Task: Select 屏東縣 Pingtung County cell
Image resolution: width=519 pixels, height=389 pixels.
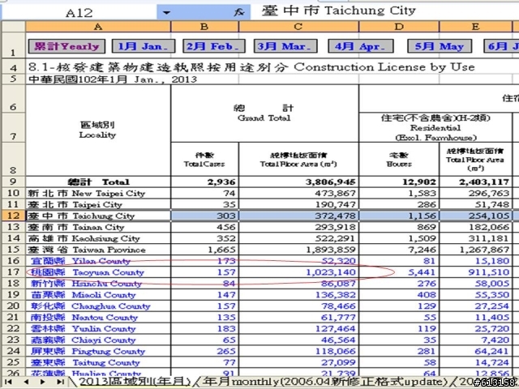Action: click(98, 351)
